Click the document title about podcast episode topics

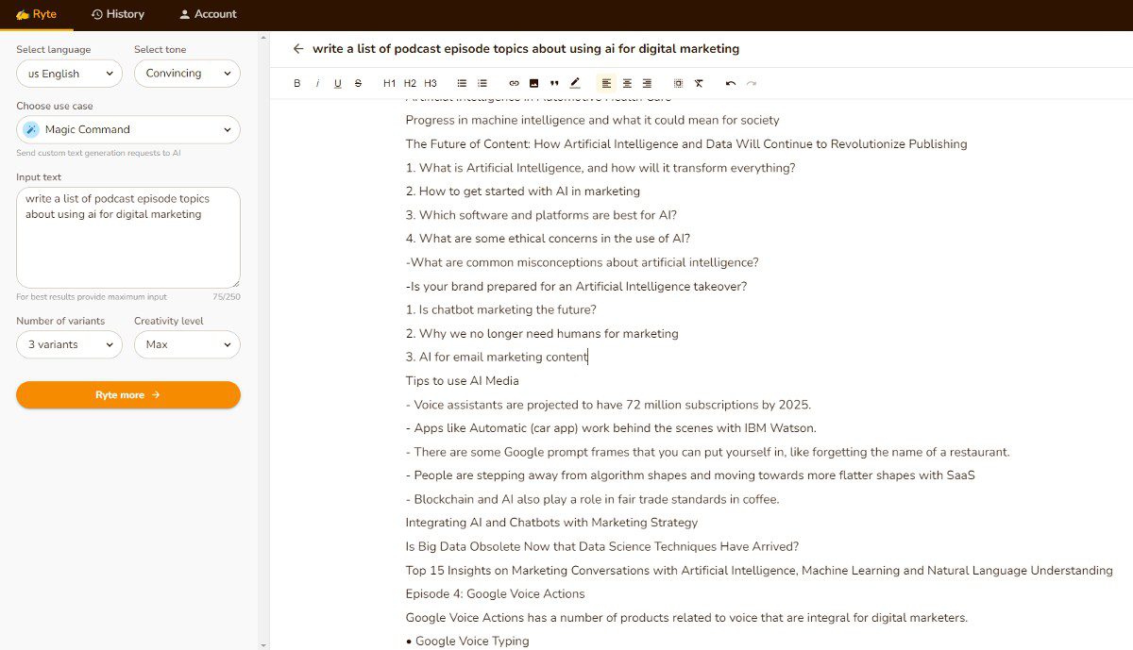526,48
